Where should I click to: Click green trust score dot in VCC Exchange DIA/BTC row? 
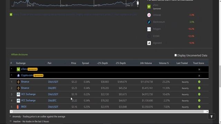pyautogui.click(x=199, y=101)
